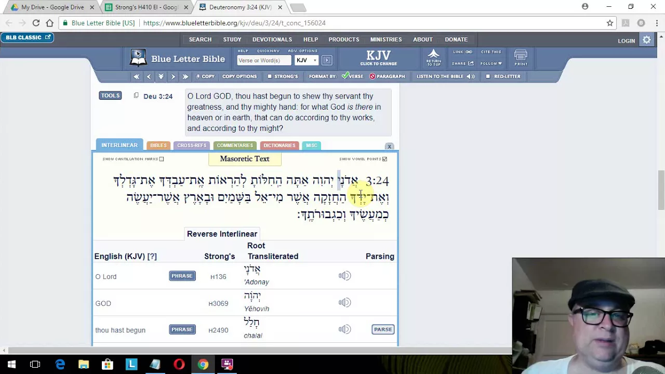Play audio for Yehovih

pos(344,303)
